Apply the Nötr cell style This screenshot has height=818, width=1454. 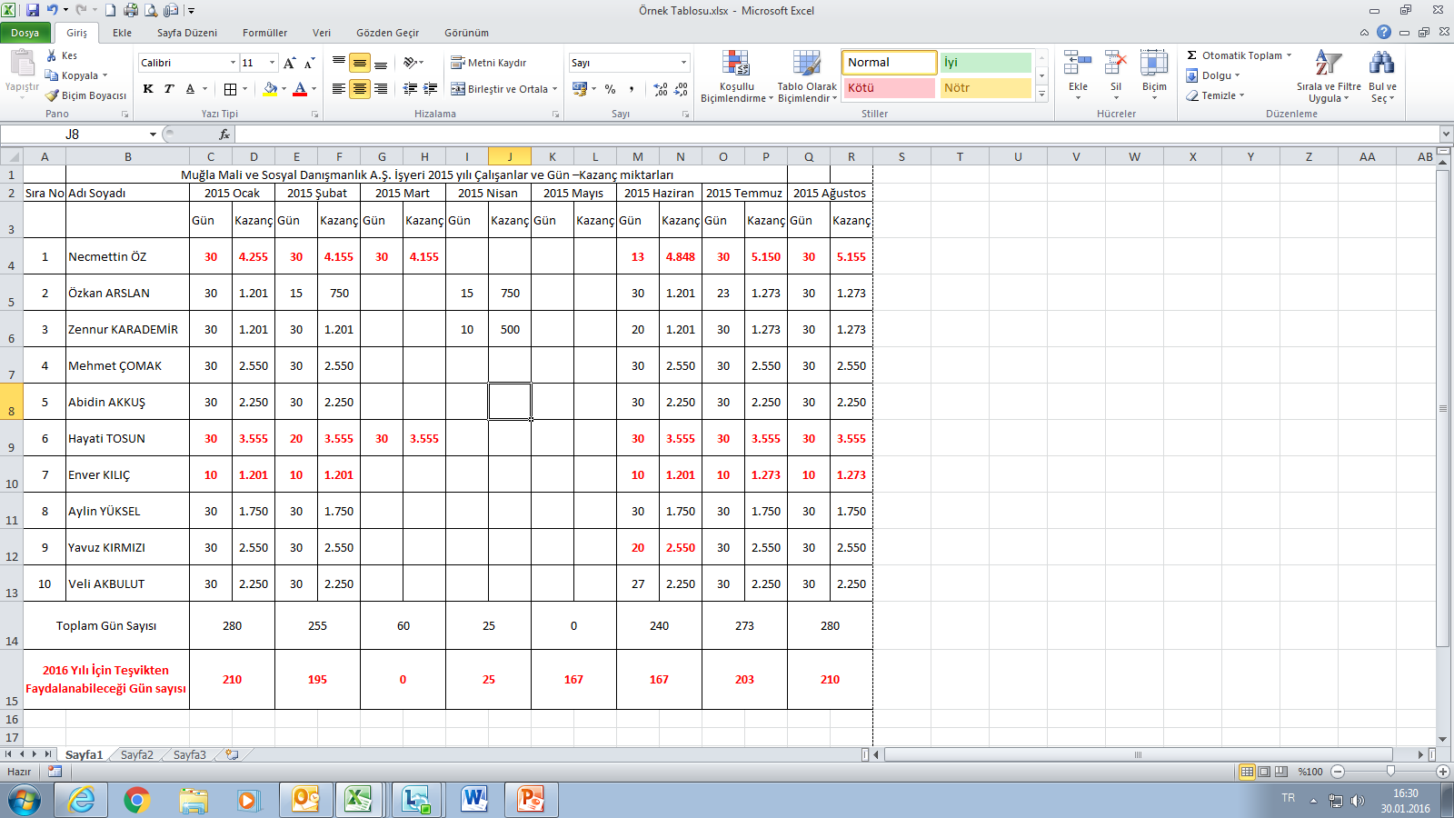pos(986,88)
